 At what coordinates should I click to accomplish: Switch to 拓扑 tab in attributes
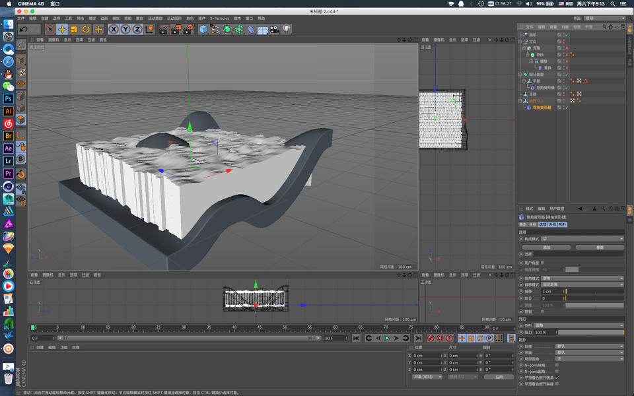tap(563, 224)
